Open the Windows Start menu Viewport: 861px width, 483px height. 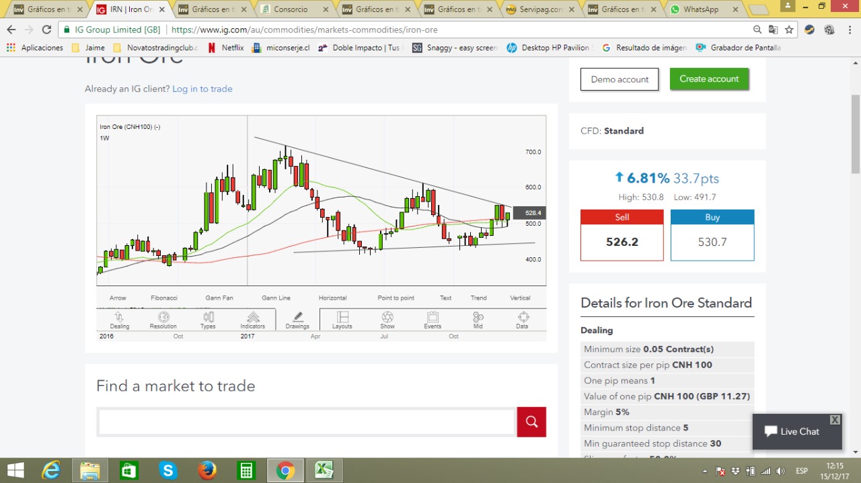point(15,470)
